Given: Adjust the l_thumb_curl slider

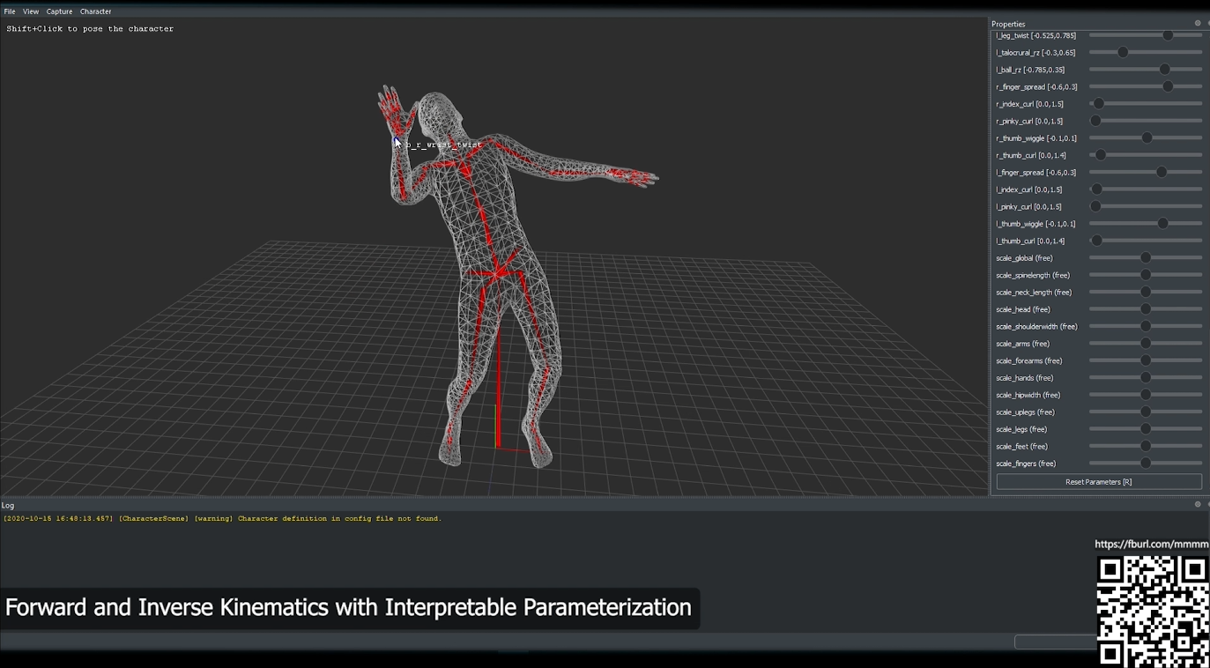Looking at the screenshot, I should 1096,240.
